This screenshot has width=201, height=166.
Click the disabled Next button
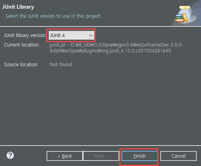tap(101, 156)
